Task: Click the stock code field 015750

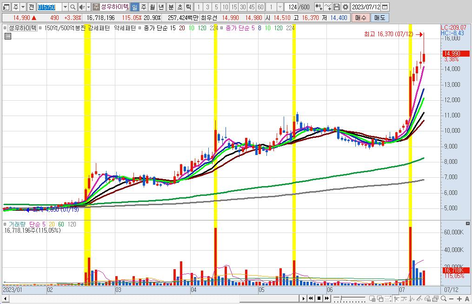Action: click(x=49, y=7)
